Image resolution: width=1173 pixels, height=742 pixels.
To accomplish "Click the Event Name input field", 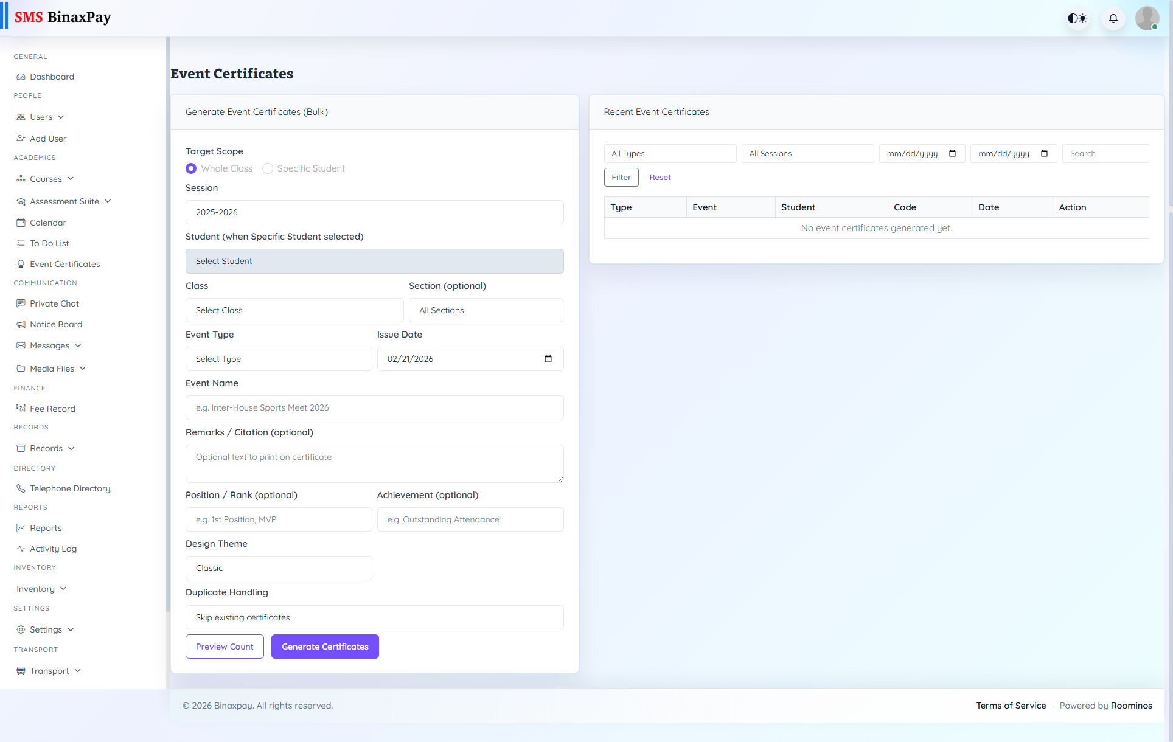I will tap(374, 407).
